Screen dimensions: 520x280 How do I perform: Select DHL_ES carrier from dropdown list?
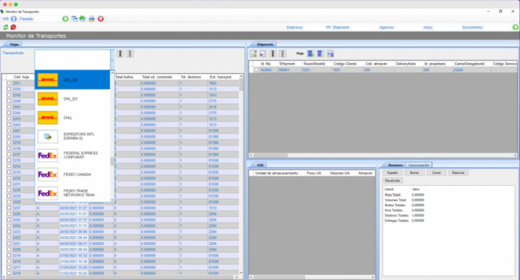72,99
